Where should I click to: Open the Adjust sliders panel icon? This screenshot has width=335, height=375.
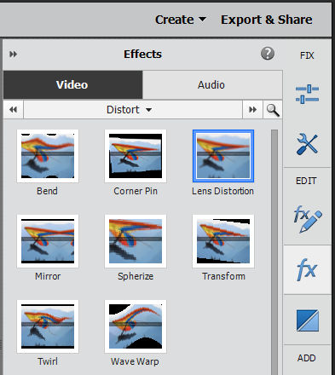point(307,94)
